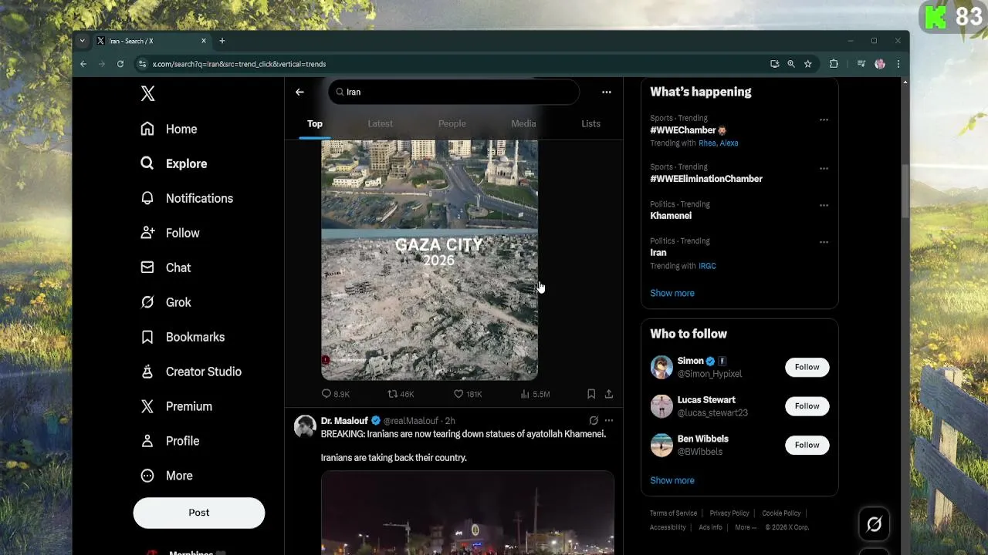The width and height of the screenshot is (988, 555).
Task: Click the X logo in the sidebar
Action: 147,93
